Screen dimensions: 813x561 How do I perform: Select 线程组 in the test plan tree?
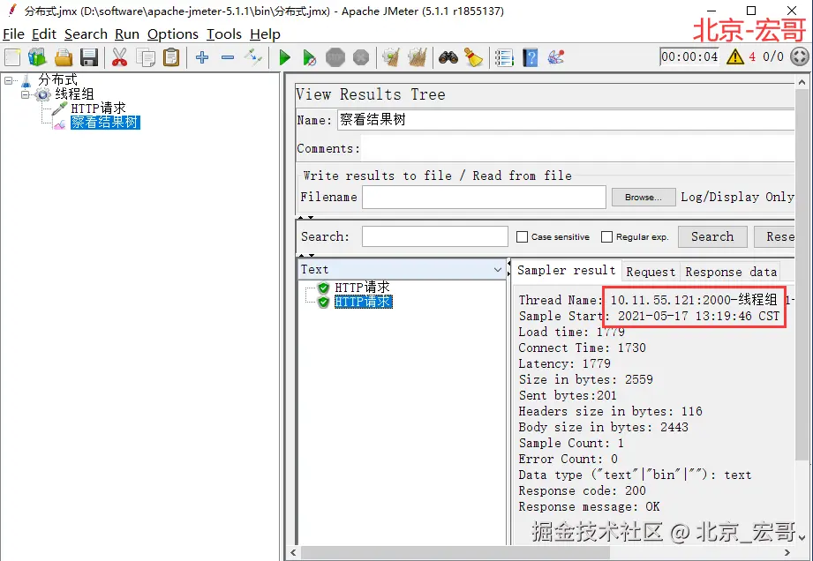click(74, 94)
